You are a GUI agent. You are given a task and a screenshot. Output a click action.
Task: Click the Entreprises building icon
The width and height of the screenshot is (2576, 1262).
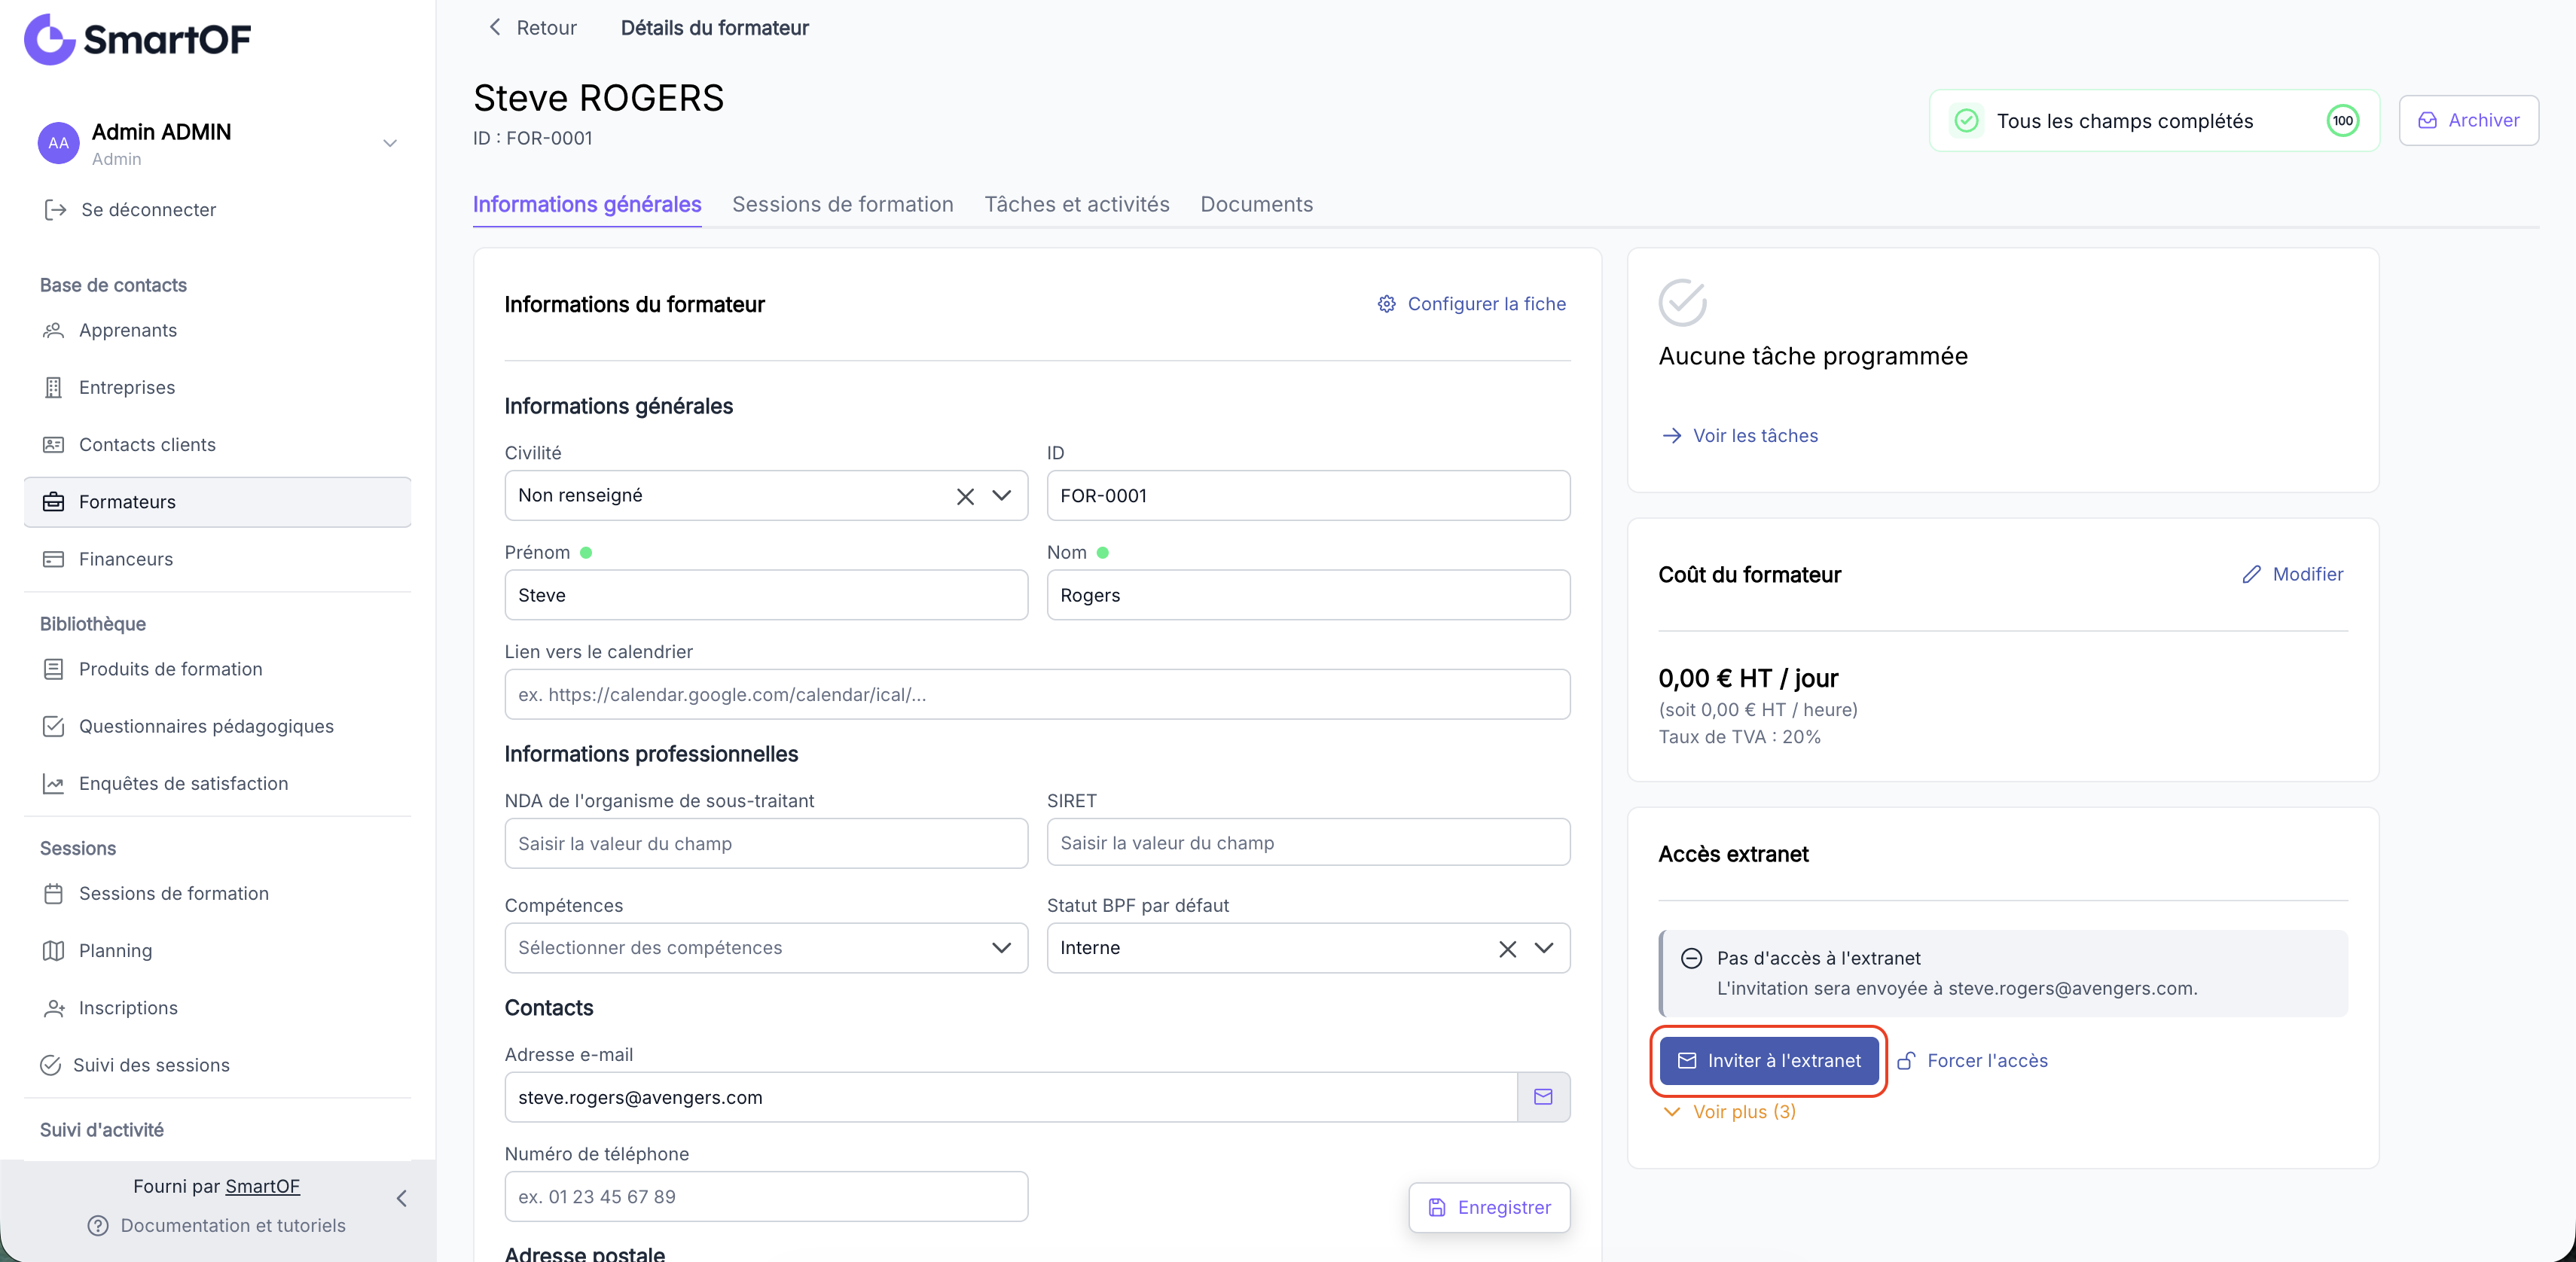(x=53, y=387)
